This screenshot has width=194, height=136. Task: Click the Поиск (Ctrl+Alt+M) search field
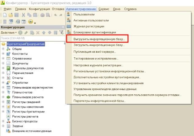coord(33,38)
